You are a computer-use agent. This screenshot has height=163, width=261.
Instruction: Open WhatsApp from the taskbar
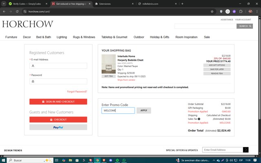[124, 160]
